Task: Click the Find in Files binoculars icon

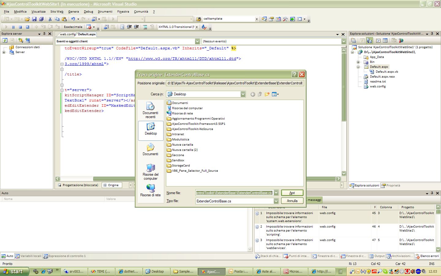Action: coord(198,19)
